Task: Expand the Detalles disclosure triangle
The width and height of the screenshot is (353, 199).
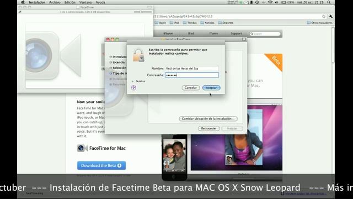Action: pos(132,81)
